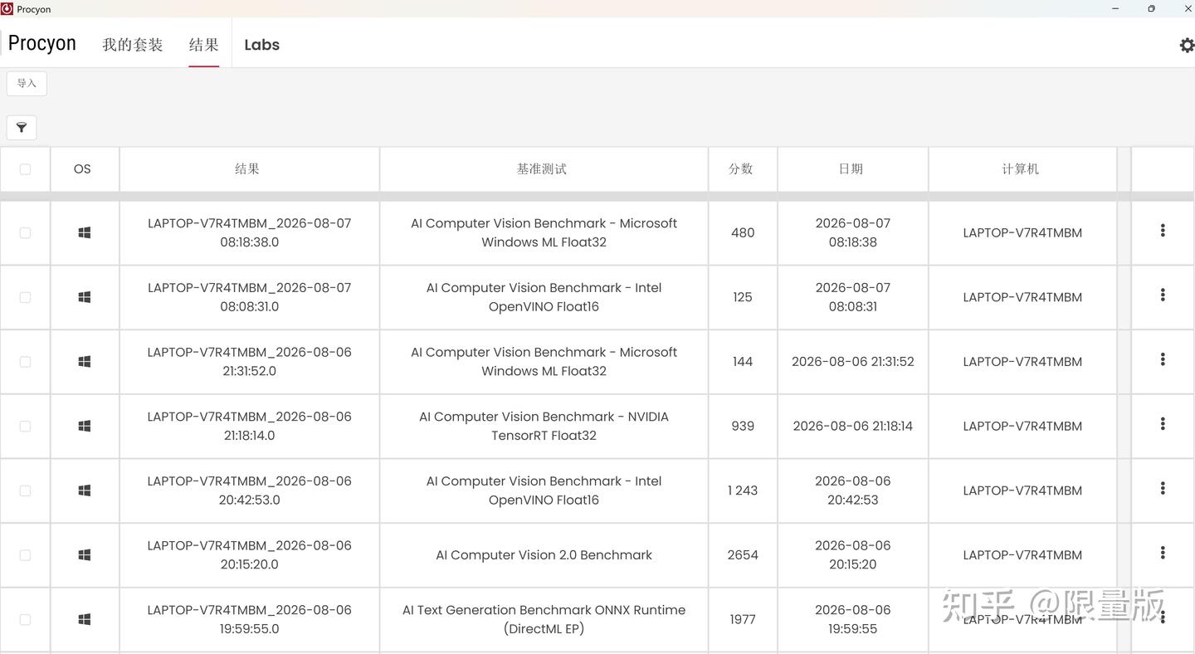Click the score 480
Screen dimensions: 1195x654
click(743, 233)
